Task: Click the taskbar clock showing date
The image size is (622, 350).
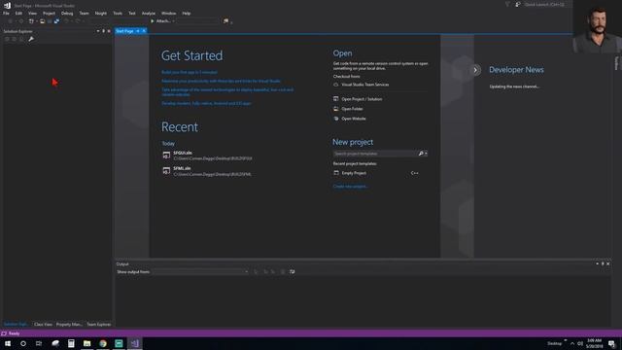Action: [594, 343]
